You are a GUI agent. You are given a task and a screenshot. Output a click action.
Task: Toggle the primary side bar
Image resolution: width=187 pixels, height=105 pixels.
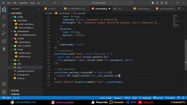[x=153, y=3]
